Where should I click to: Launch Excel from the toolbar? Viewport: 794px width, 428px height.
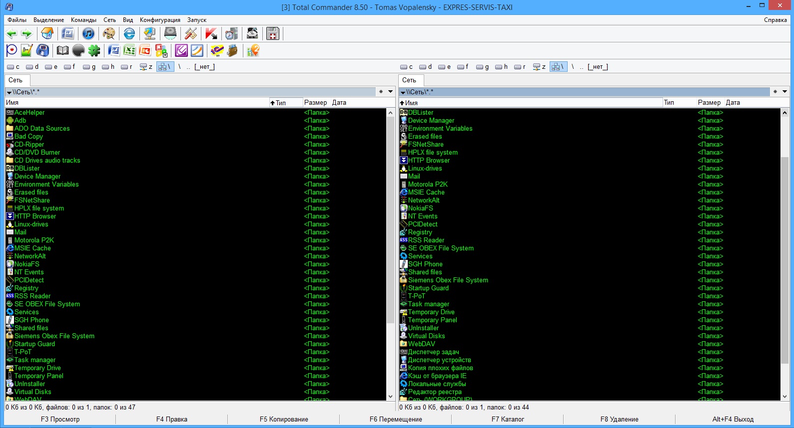click(x=129, y=50)
